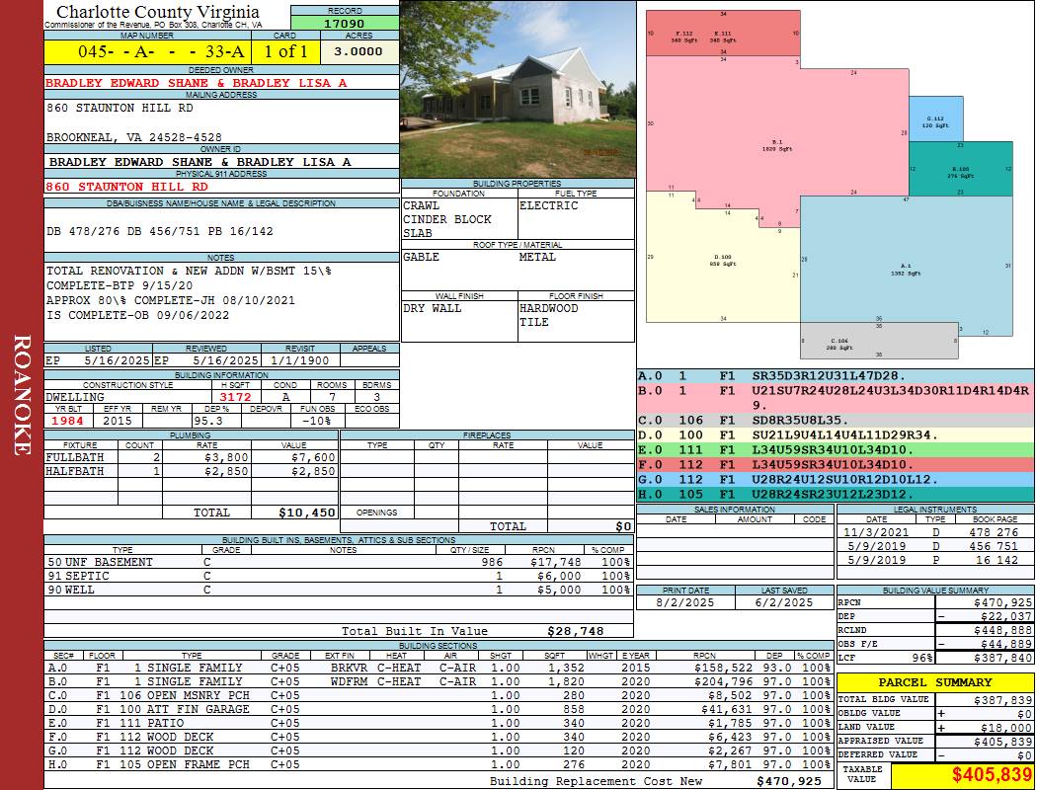Click the red heated square feet value 3172

coord(238,397)
